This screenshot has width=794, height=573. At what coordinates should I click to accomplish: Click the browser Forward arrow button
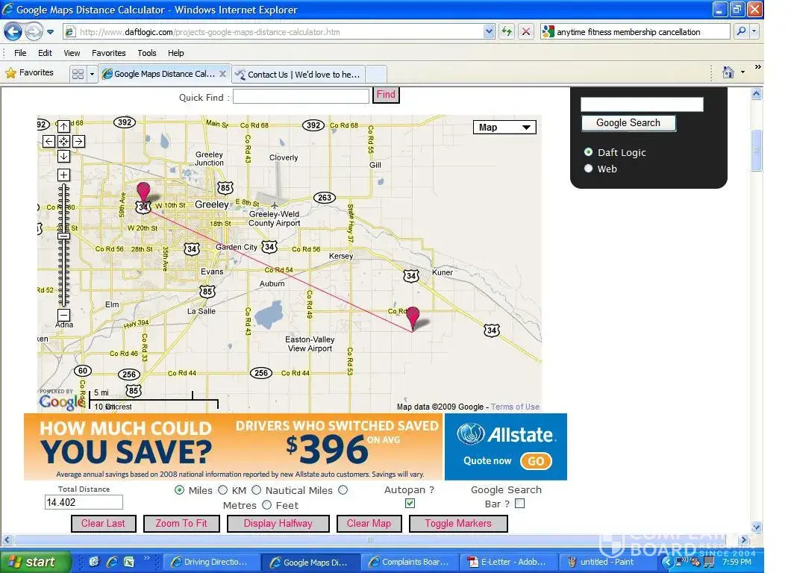(34, 32)
